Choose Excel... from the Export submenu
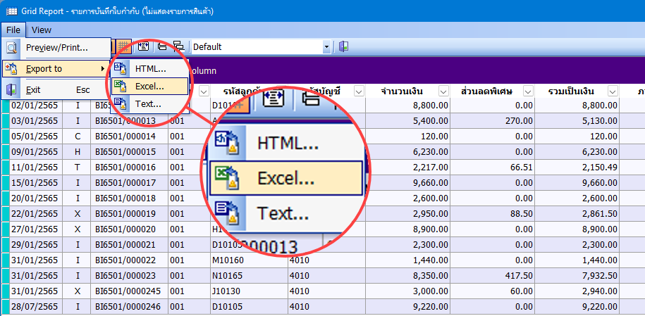 tap(149, 87)
